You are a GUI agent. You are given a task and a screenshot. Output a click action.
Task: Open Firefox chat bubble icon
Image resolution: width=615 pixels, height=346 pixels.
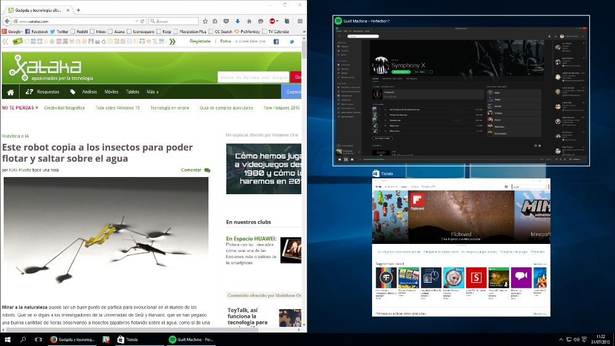click(260, 21)
